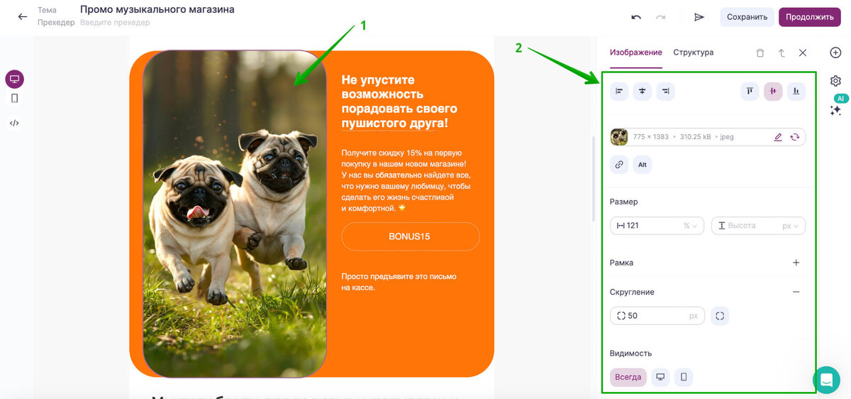
Task: Send a test email with paper plane icon
Action: pos(699,17)
